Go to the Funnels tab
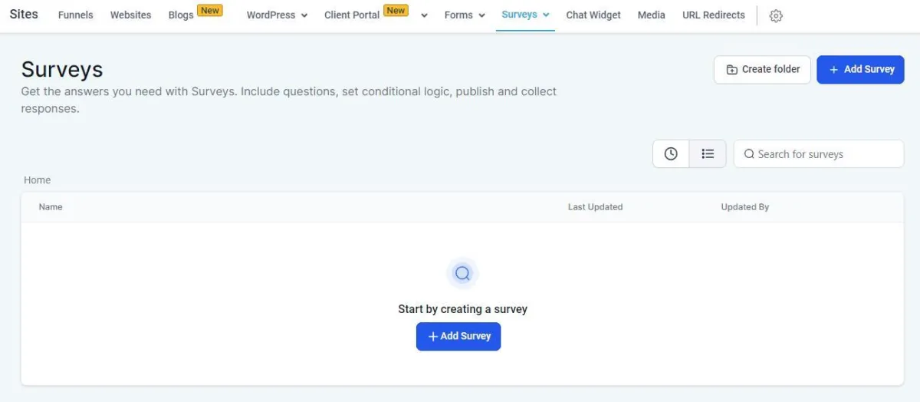920x402 pixels. 75,15
